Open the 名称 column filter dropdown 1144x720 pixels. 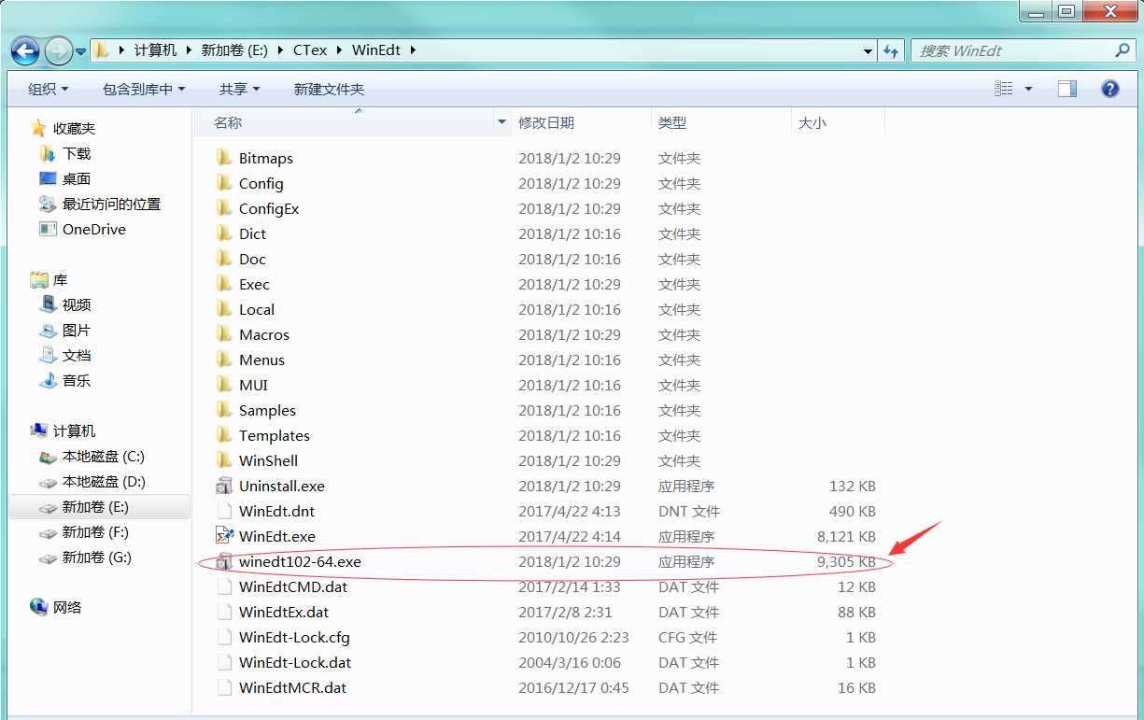[502, 122]
